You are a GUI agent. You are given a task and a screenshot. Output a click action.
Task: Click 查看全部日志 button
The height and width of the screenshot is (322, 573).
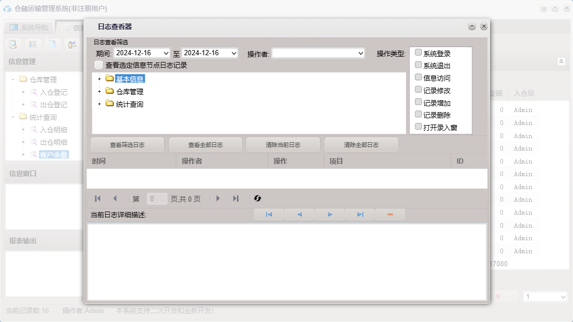(206, 145)
